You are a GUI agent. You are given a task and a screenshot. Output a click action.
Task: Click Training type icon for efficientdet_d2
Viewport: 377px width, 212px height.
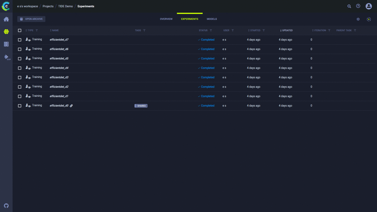point(28,87)
